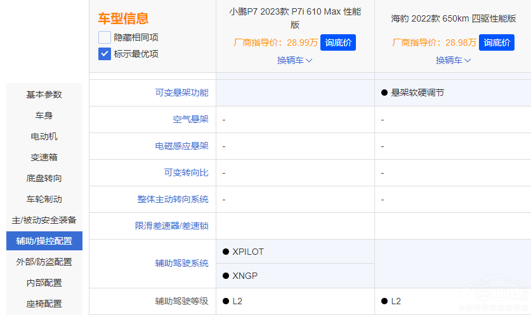Click highlighted 辅助/操控配置 sidebar item
The width and height of the screenshot is (531, 315).
click(x=44, y=241)
